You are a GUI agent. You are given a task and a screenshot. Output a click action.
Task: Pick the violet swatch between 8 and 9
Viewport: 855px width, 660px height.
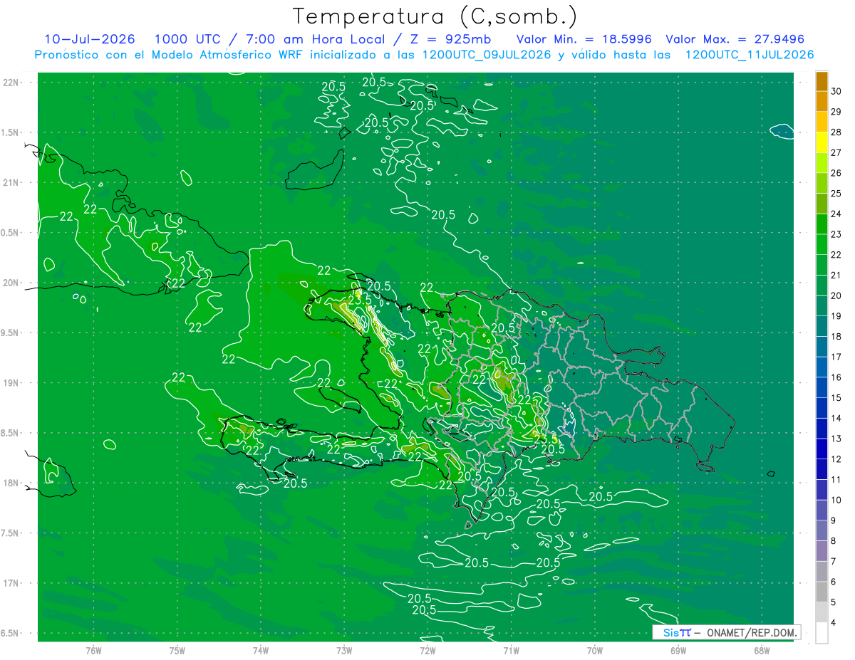822,531
